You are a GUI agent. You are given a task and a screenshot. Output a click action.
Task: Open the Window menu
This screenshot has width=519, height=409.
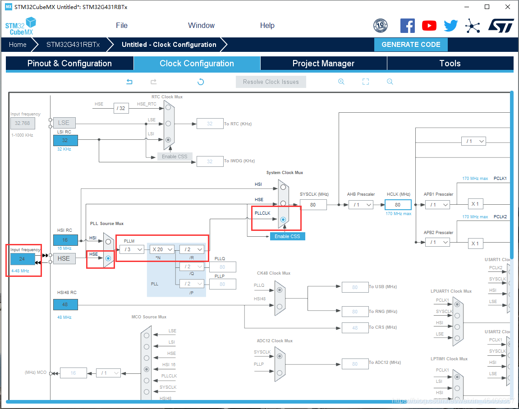pos(201,26)
